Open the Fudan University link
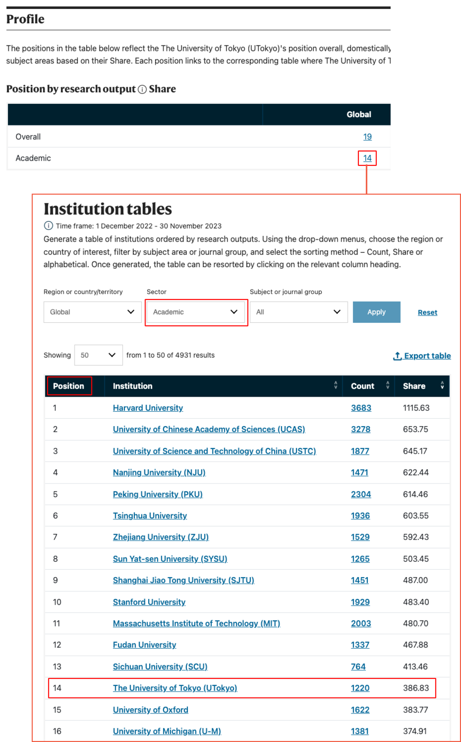Image resolution: width=461 pixels, height=742 pixels. point(144,645)
